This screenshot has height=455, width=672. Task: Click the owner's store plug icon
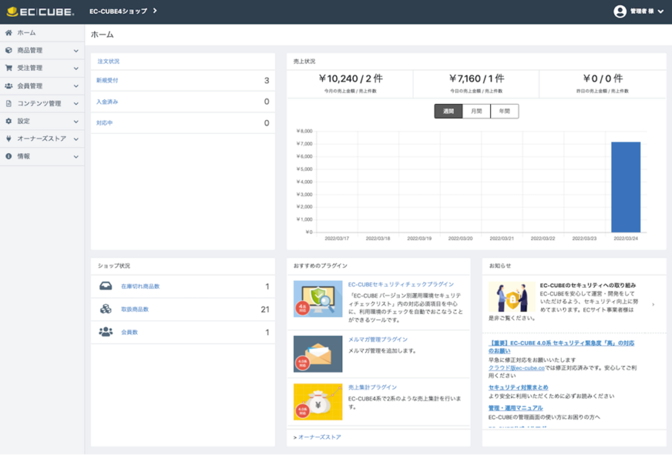[x=8, y=139]
